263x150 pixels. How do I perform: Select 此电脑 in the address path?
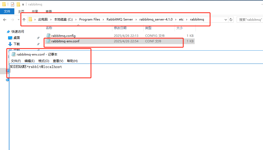43,19
